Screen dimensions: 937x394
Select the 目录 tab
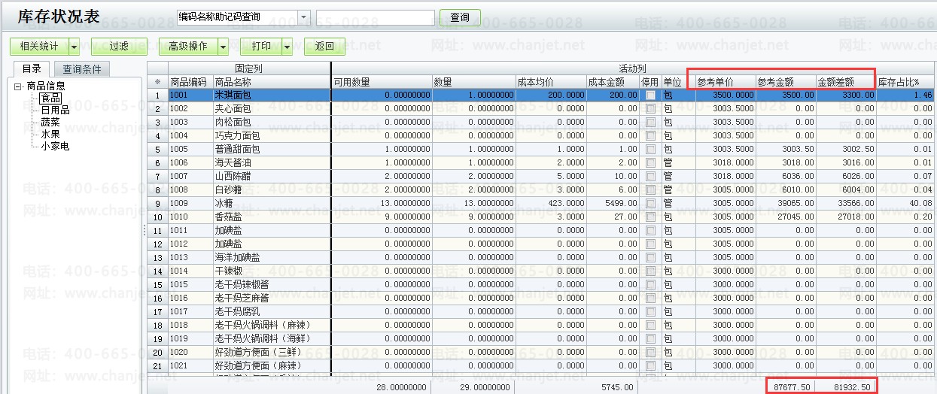point(32,69)
